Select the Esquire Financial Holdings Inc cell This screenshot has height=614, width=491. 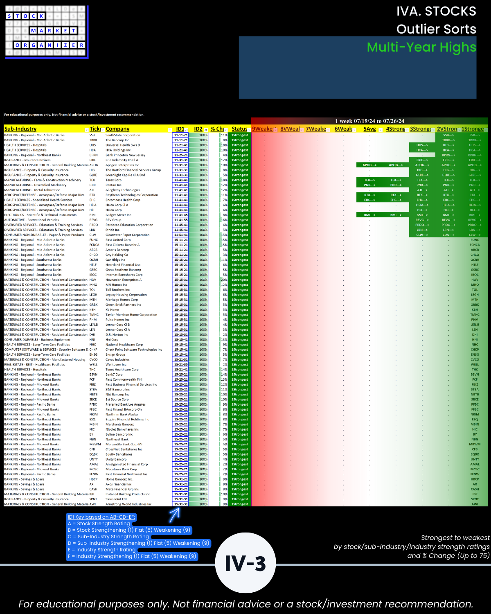(138, 419)
